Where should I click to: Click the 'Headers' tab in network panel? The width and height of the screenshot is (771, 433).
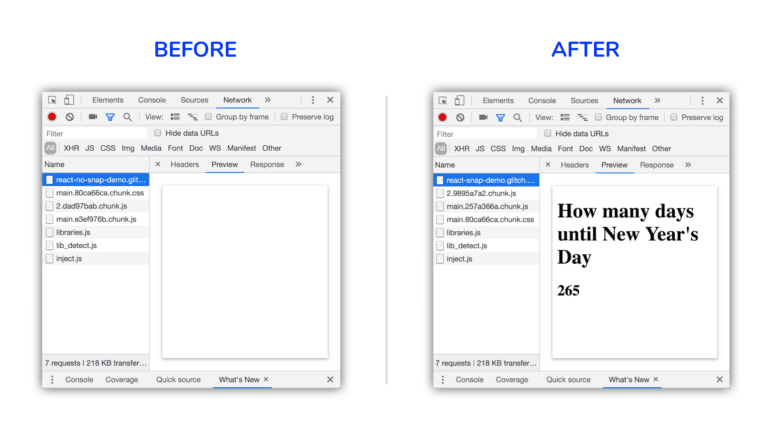[184, 164]
